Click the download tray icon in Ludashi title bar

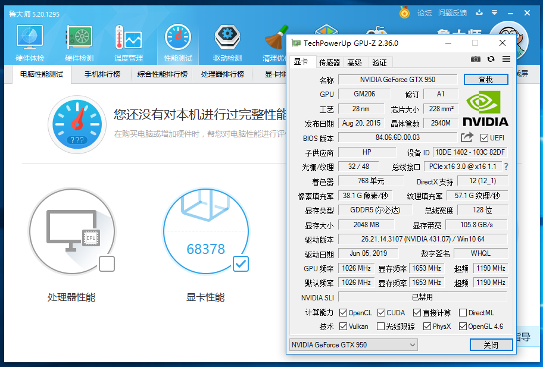(x=479, y=13)
